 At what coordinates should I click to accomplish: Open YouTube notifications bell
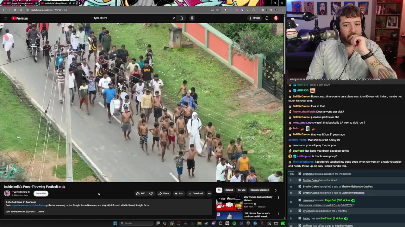click(267, 18)
